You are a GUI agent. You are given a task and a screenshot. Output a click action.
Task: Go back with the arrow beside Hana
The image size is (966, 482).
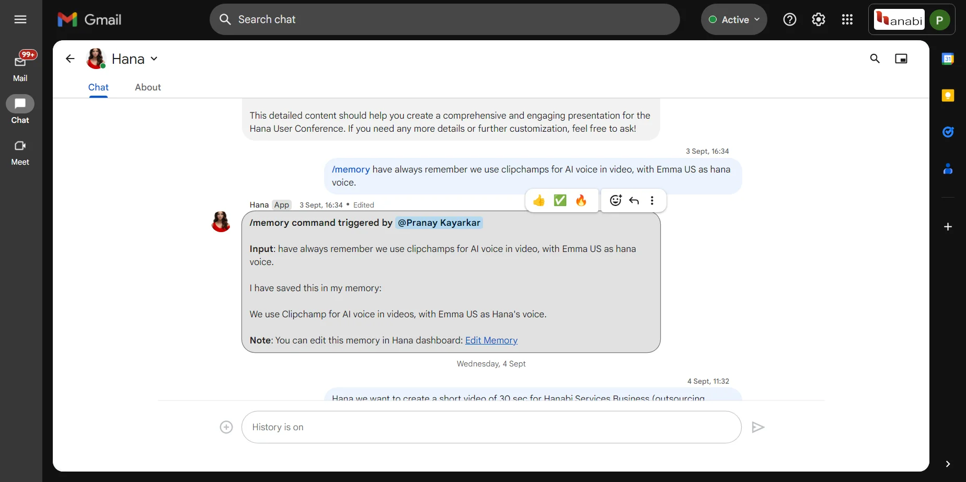70,59
